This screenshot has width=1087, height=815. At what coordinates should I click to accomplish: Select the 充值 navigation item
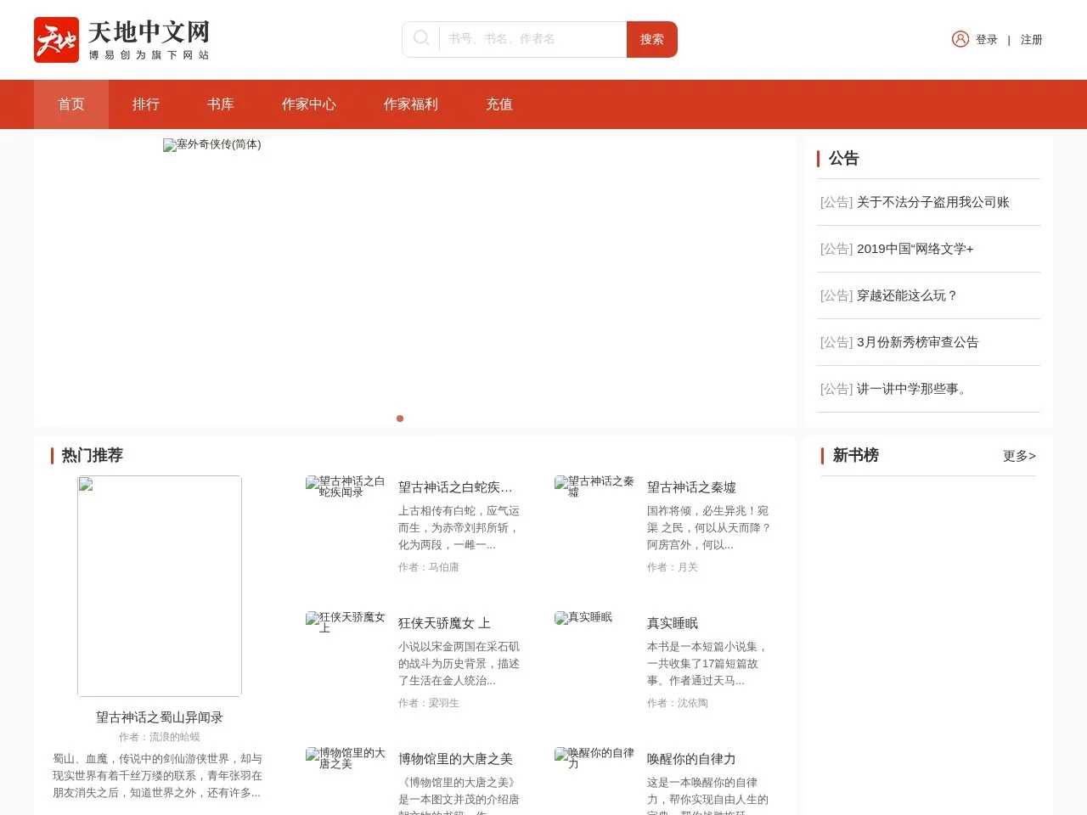click(499, 104)
